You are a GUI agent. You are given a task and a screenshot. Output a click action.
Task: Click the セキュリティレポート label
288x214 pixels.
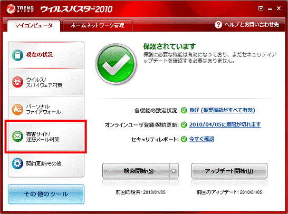(x=155, y=139)
